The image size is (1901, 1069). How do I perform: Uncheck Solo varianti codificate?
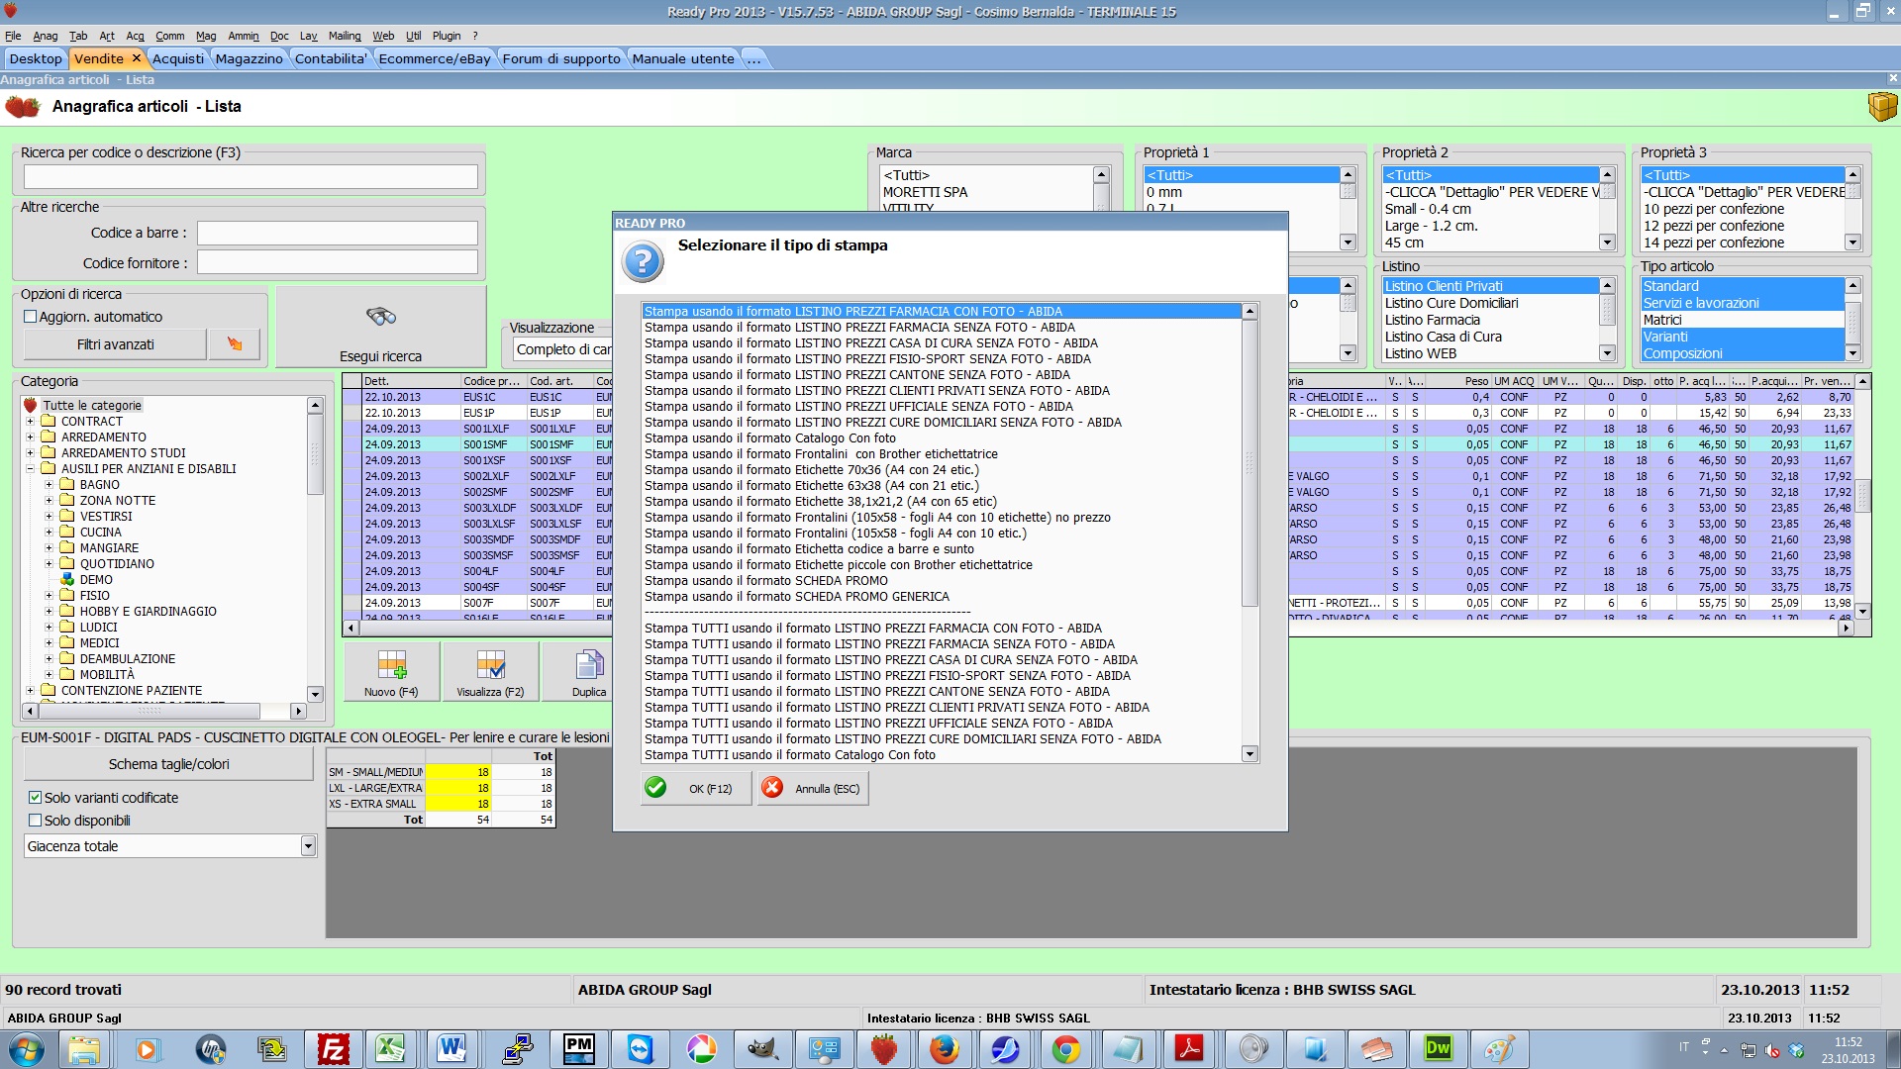(x=36, y=798)
